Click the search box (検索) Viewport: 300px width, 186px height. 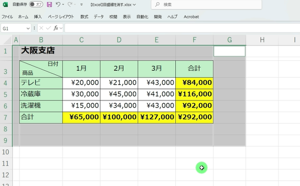click(x=206, y=5)
